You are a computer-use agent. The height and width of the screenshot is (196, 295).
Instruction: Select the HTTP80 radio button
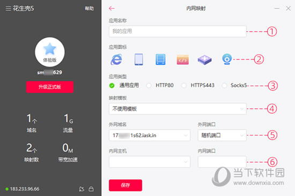pyautogui.click(x=149, y=86)
